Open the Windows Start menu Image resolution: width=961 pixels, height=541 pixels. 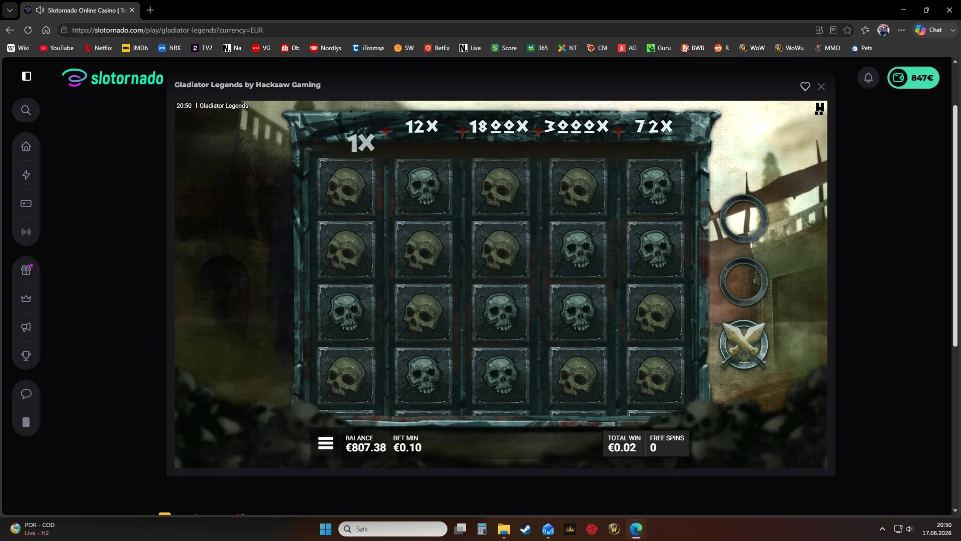point(325,529)
